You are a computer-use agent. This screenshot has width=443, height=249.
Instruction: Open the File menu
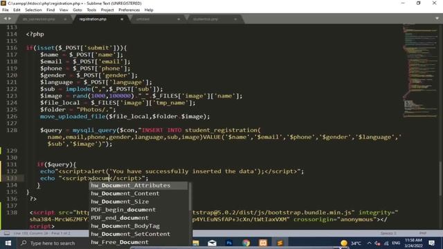click(x=6, y=10)
